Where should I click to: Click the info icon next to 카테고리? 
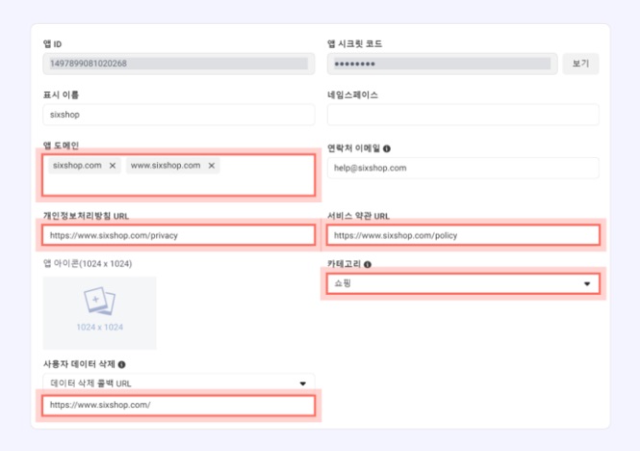[x=368, y=265]
